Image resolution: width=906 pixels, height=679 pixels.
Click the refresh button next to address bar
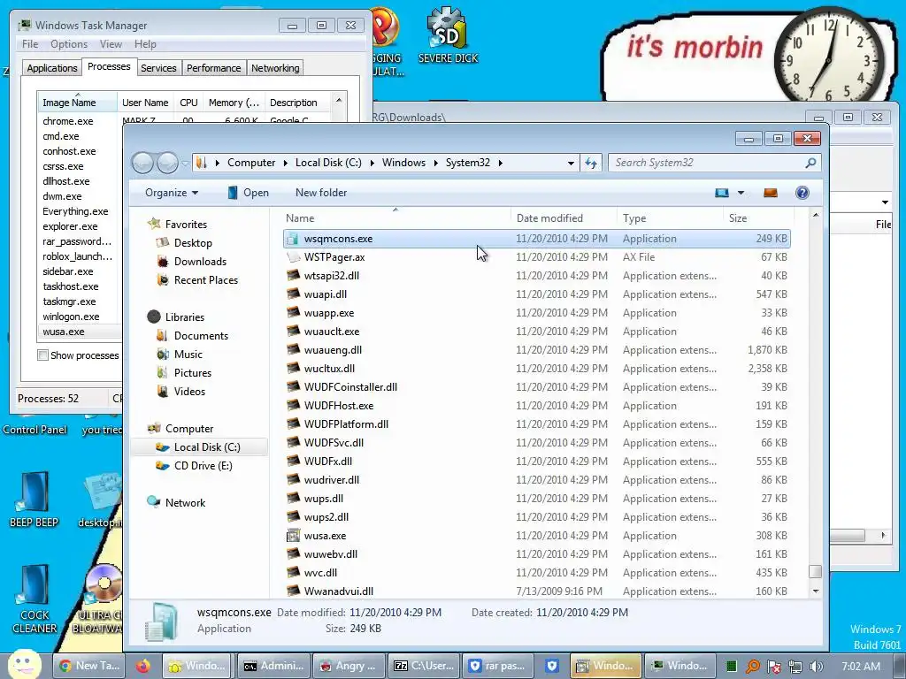click(x=590, y=163)
